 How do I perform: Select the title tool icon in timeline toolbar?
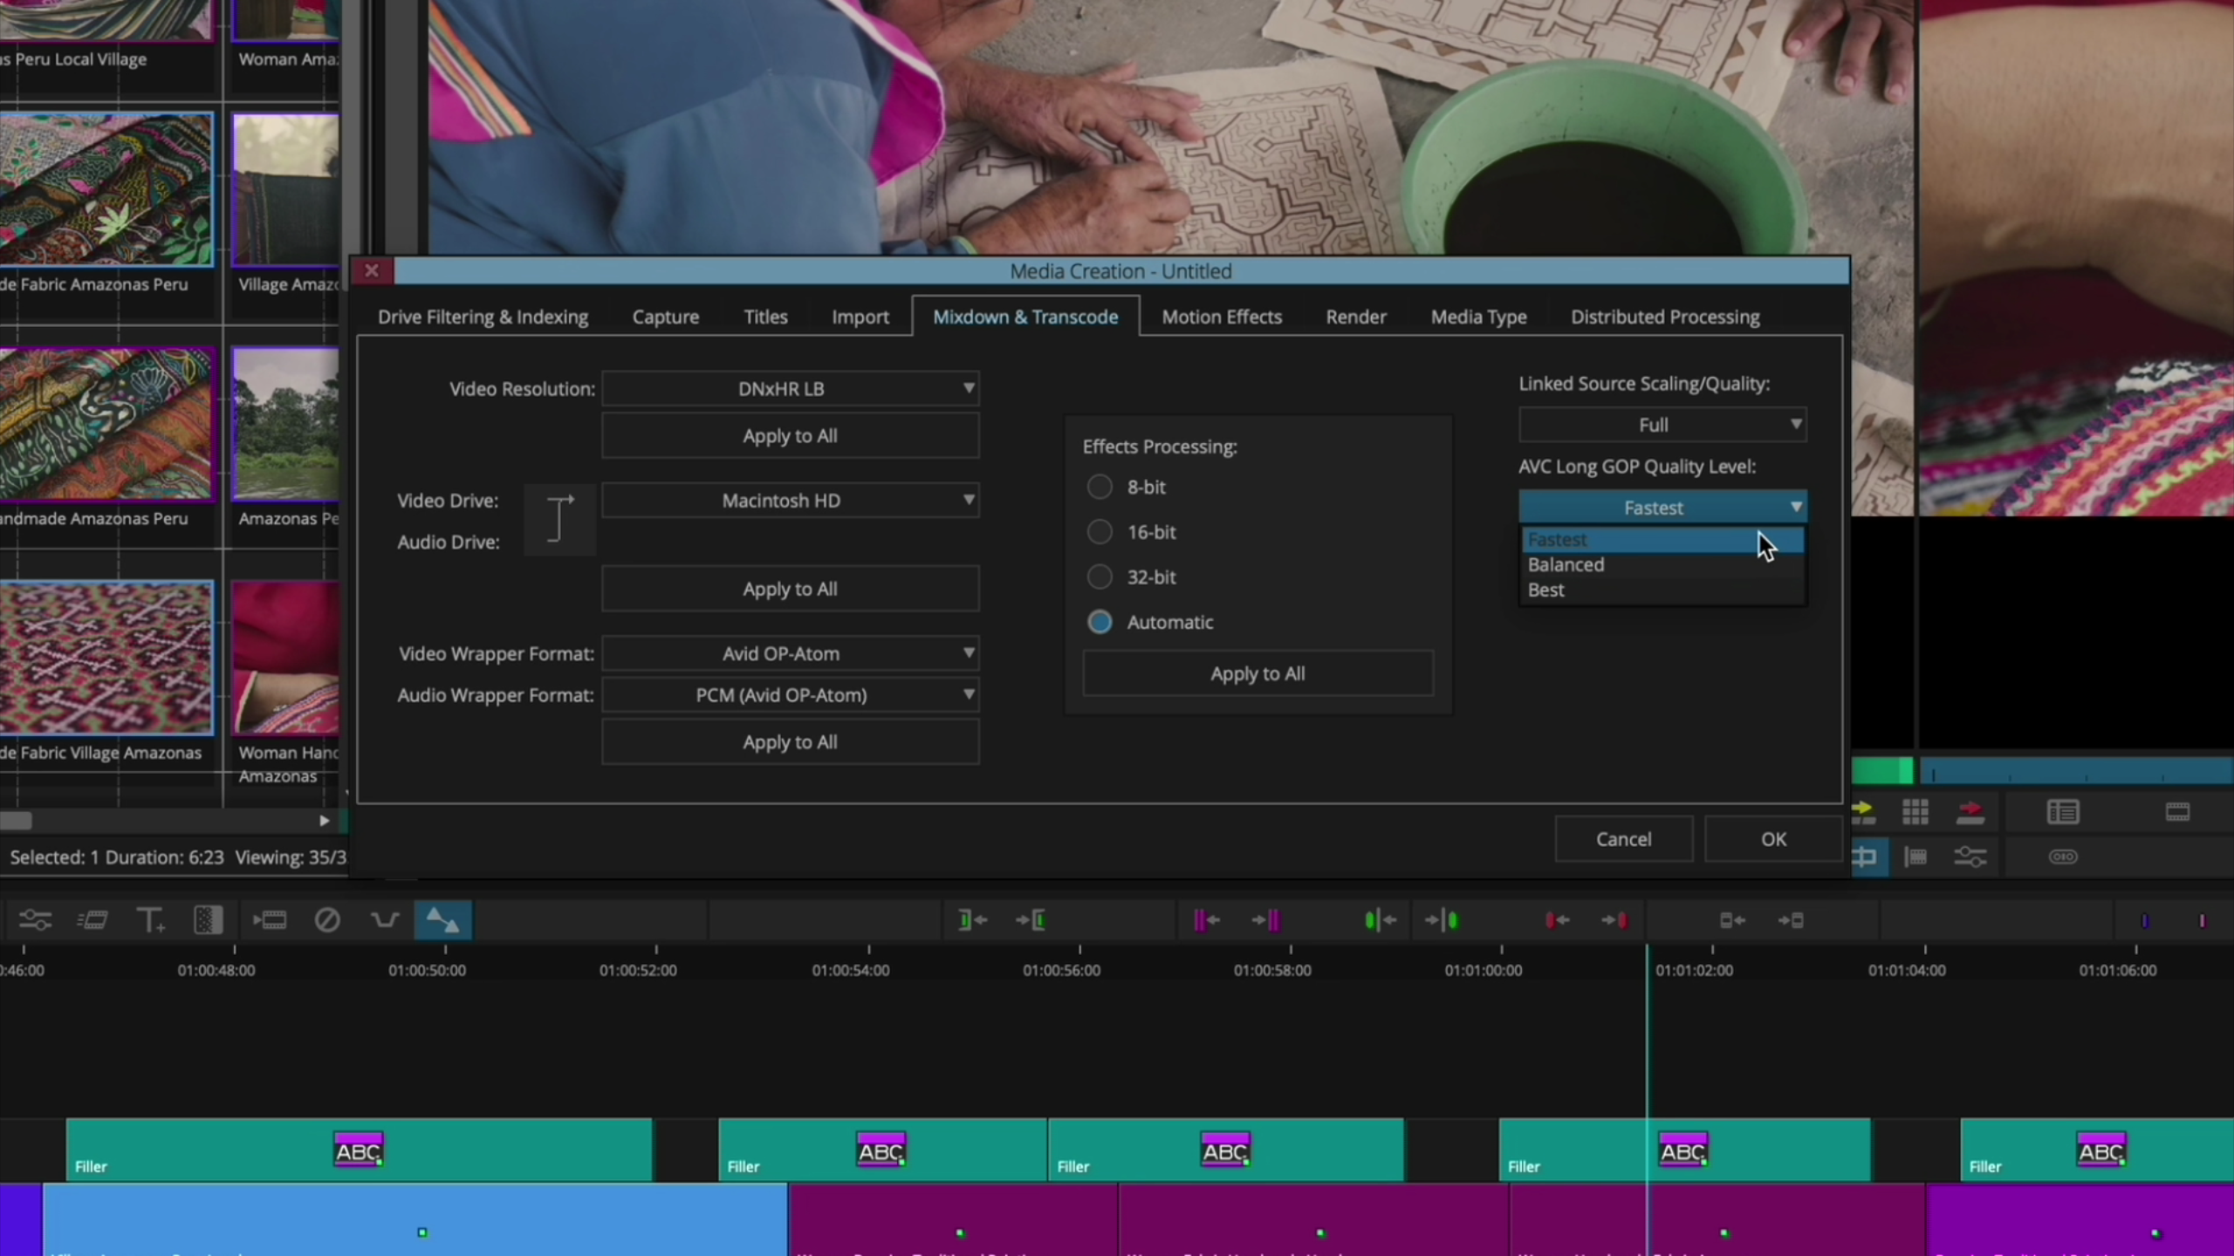coord(150,920)
